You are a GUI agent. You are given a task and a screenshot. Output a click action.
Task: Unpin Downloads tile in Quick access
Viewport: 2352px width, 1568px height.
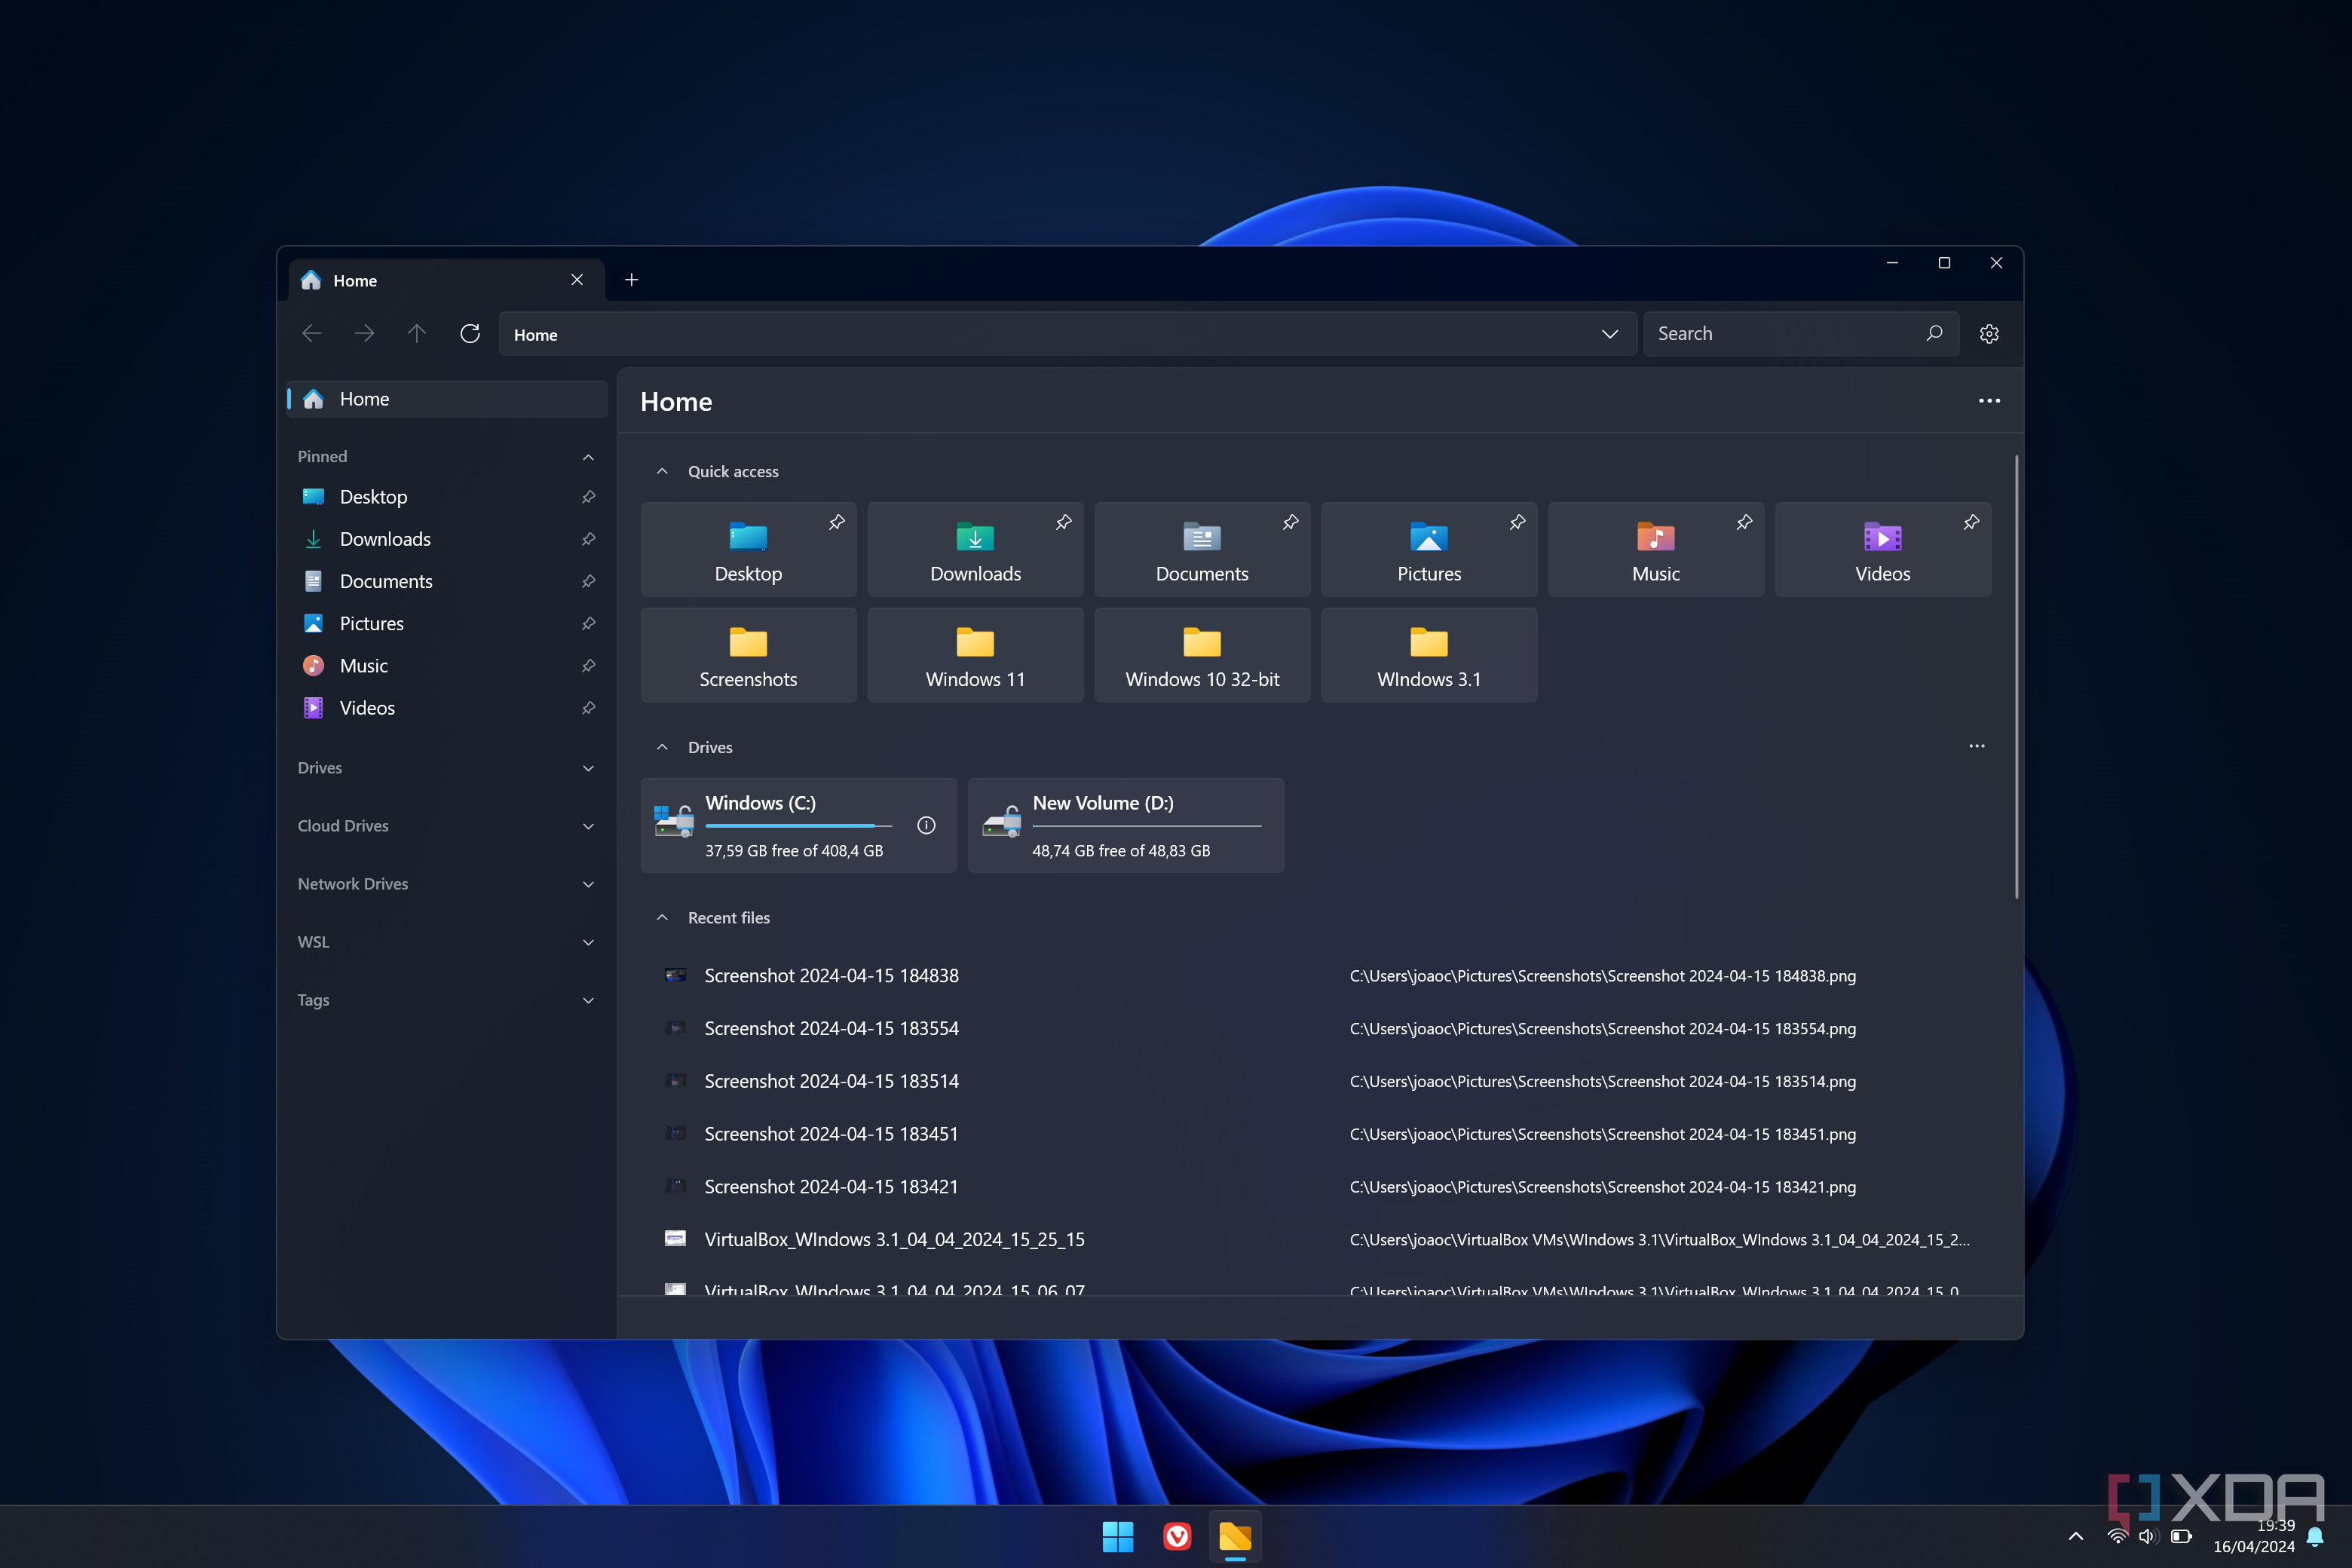coord(1064,522)
